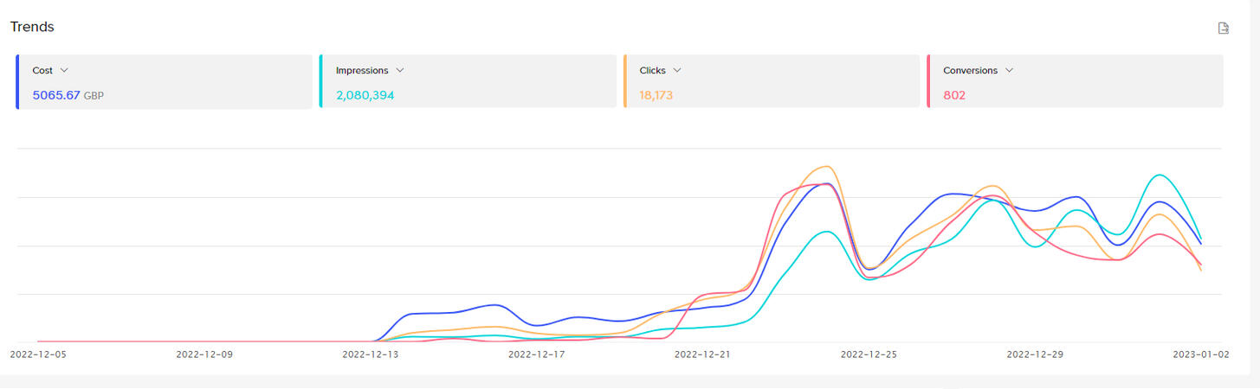Click the 2023-01-02 date axis label

[1200, 354]
